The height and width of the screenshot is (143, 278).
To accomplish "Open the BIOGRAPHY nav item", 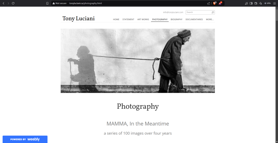I will coord(176,19).
